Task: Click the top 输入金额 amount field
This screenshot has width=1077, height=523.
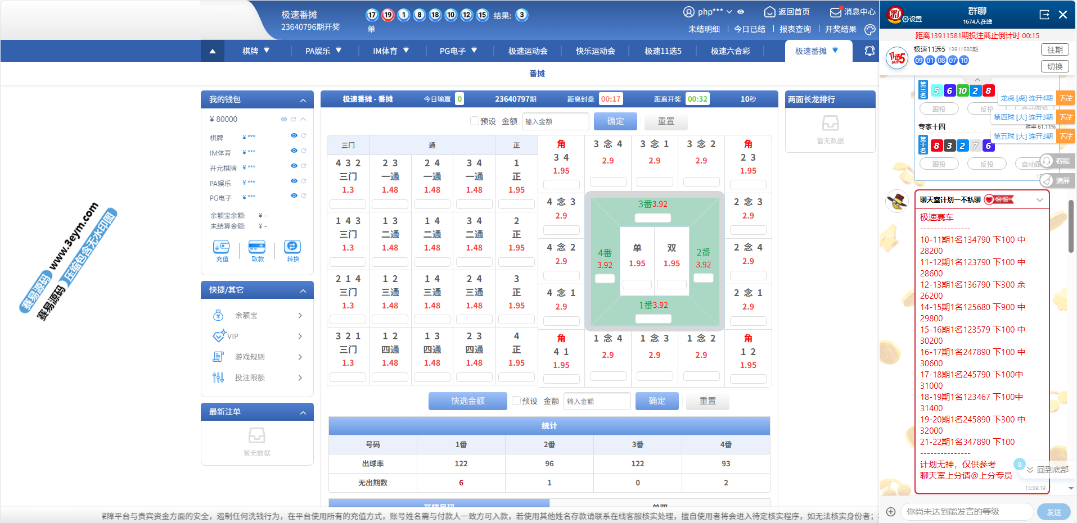Action: [555, 121]
